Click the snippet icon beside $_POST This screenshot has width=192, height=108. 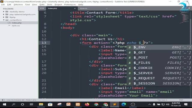(x=130, y=58)
